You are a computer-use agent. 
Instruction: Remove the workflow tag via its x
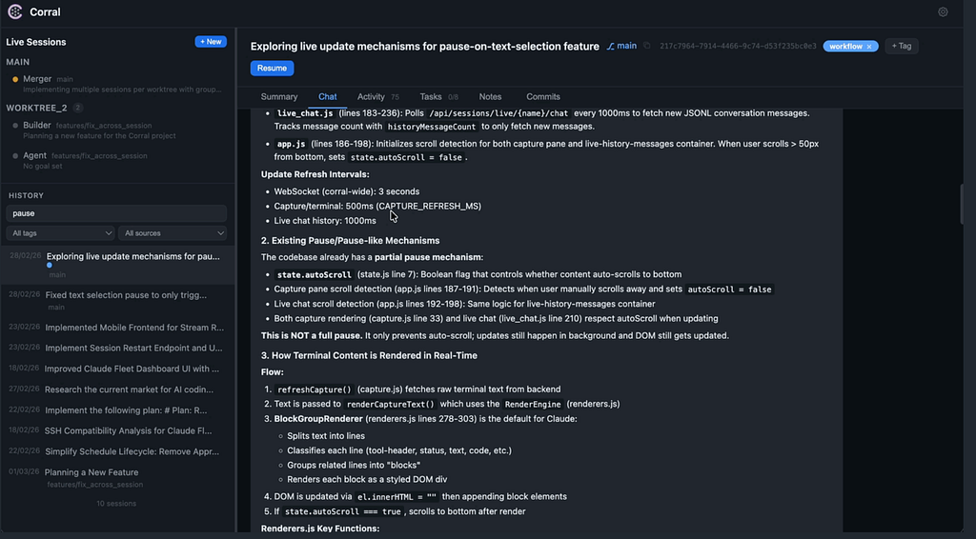pos(869,47)
